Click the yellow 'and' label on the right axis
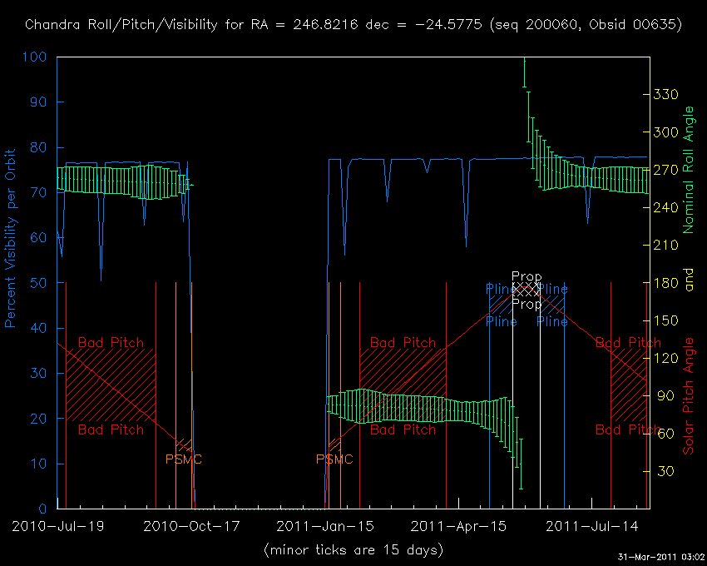707x566 pixels. [688, 283]
